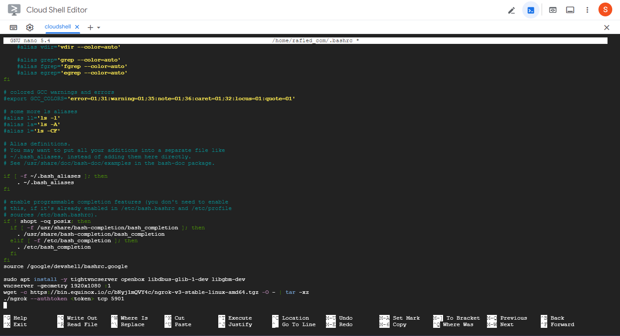Expand the new-tab options caret
Screen dimensions: 620x336
(99, 27)
